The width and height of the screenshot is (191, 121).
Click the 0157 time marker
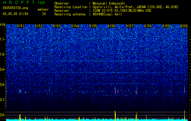click(130, 26)
